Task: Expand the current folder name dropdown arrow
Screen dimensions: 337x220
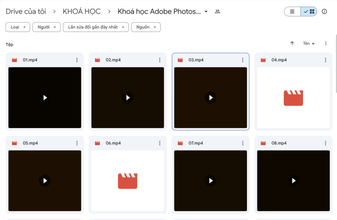Action: pyautogui.click(x=206, y=12)
